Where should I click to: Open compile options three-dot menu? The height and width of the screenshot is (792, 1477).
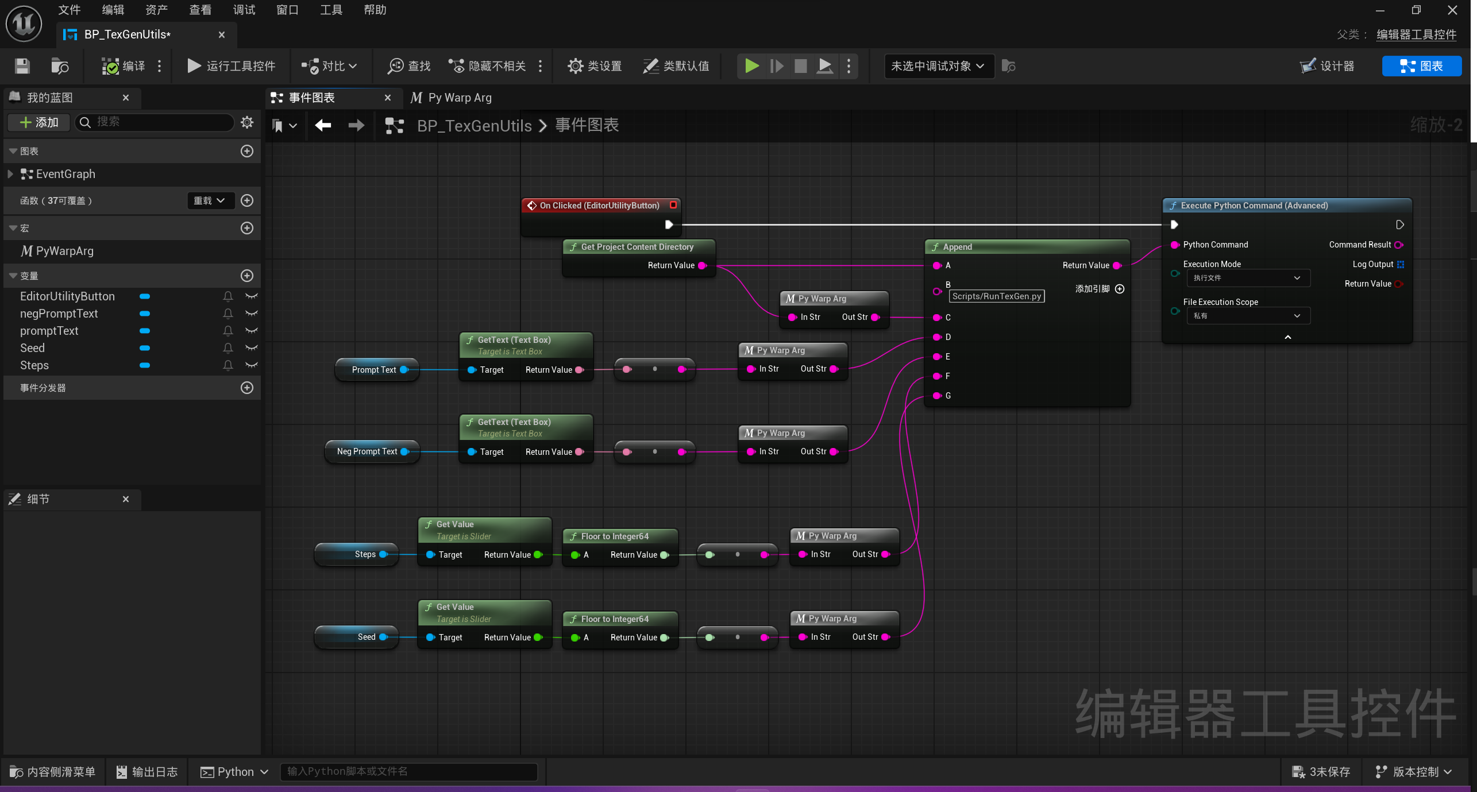(160, 66)
